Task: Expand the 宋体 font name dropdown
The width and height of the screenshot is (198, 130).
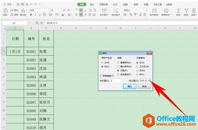Action: [49, 10]
